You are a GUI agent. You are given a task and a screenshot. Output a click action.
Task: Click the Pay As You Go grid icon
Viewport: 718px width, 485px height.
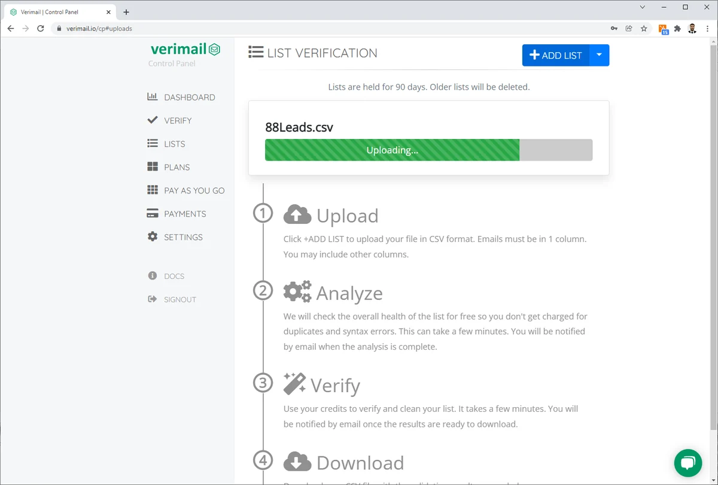pyautogui.click(x=153, y=190)
